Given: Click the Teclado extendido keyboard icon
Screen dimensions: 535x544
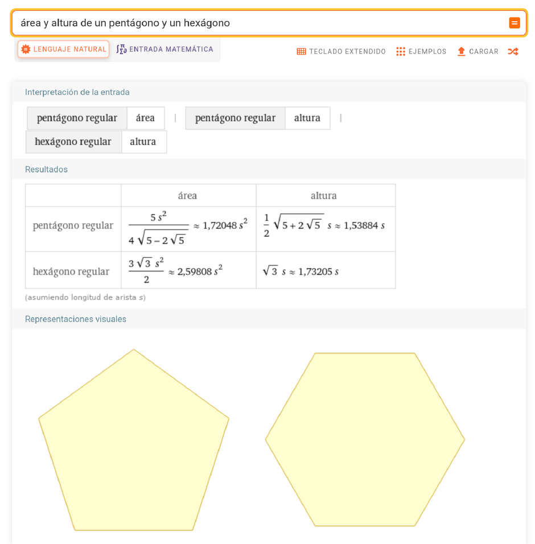Looking at the screenshot, I should 302,52.
